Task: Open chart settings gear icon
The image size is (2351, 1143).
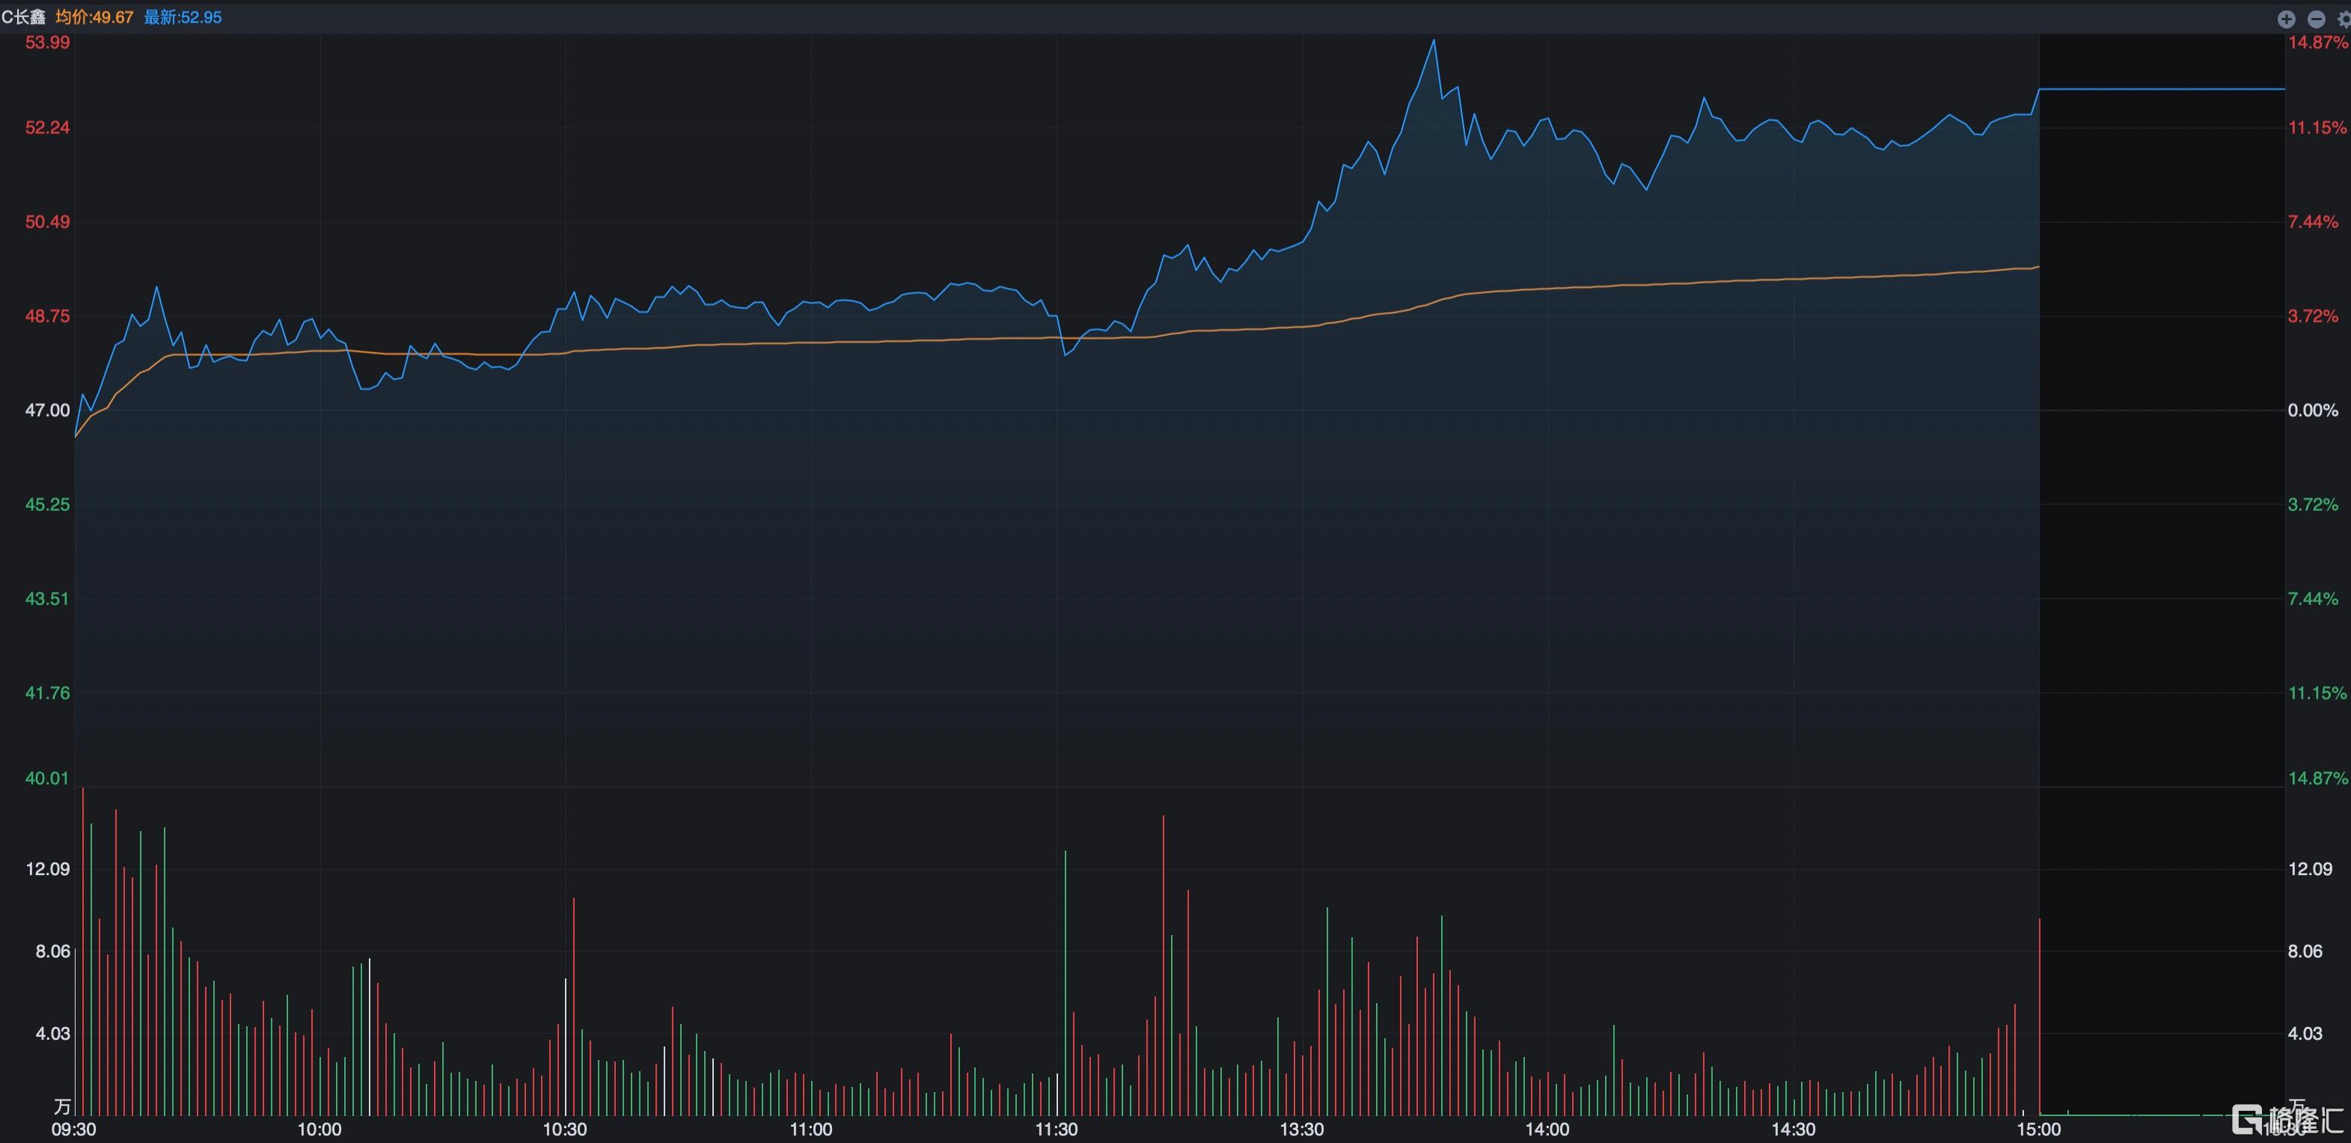Action: coord(2344,19)
